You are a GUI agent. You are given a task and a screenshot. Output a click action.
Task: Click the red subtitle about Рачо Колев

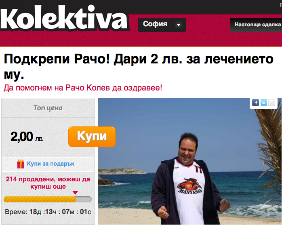tap(83, 88)
